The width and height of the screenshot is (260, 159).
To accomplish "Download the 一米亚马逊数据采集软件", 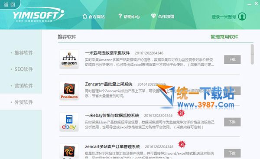I will (x=232, y=59).
